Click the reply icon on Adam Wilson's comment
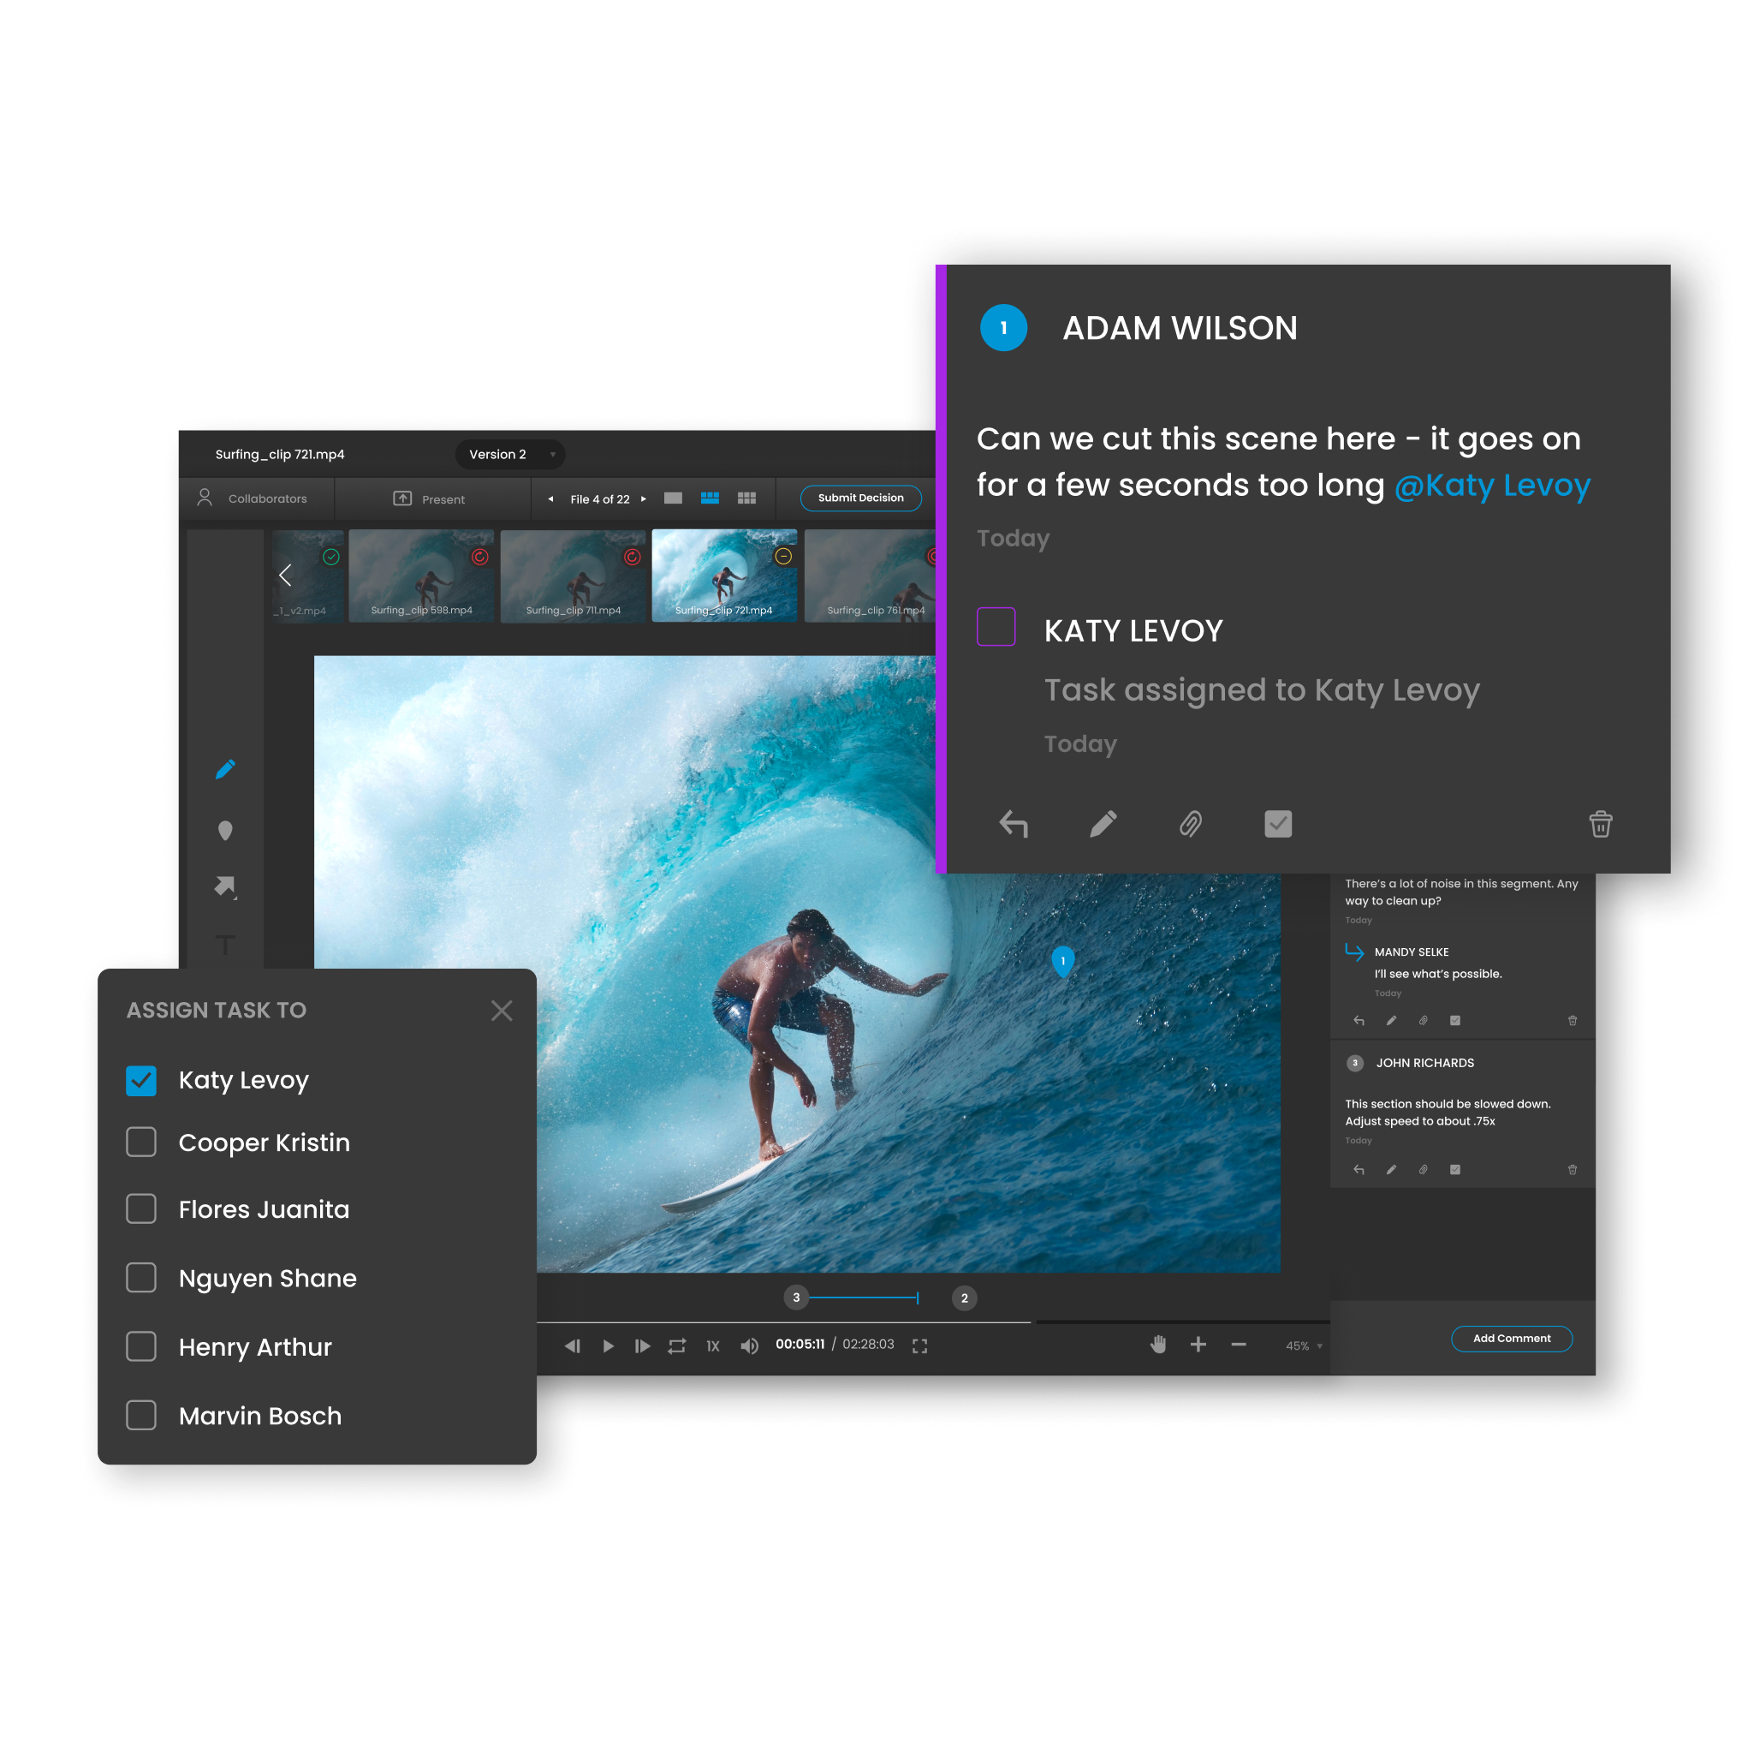Image resolution: width=1754 pixels, height=1754 pixels. tap(1014, 824)
